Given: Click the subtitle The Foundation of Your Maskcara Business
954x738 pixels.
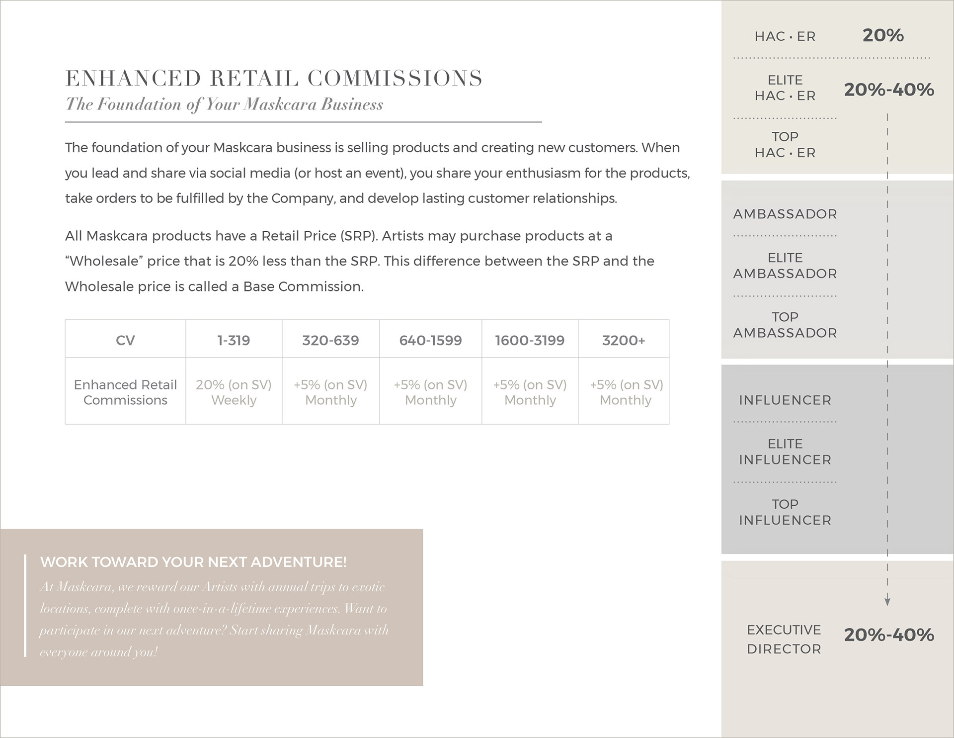Looking at the screenshot, I should [x=224, y=104].
